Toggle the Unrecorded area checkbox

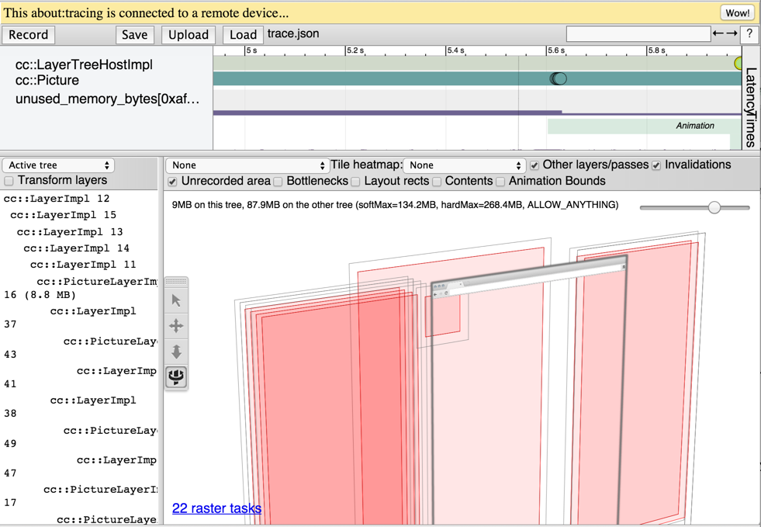(172, 182)
